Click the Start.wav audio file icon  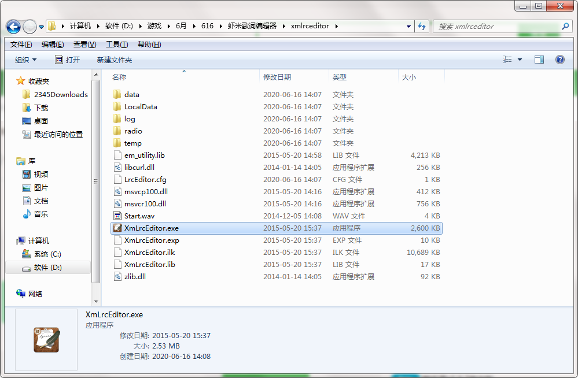[x=117, y=216]
